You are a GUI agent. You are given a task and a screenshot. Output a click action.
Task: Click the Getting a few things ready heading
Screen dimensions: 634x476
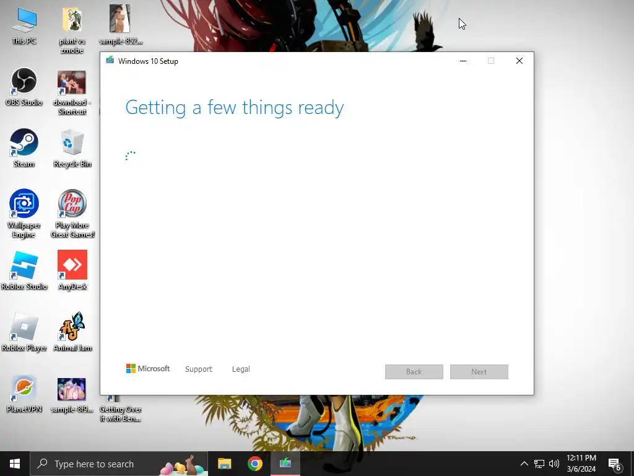tap(235, 108)
